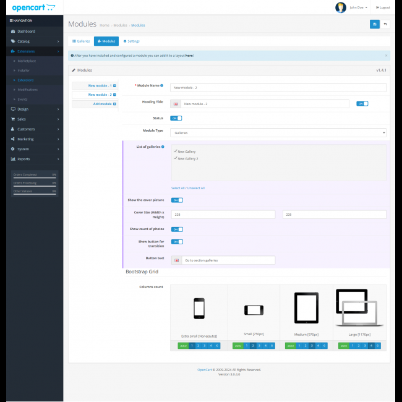Remove New module - 1 via minus icon
This screenshot has width=402, height=402.
pyautogui.click(x=114, y=86)
